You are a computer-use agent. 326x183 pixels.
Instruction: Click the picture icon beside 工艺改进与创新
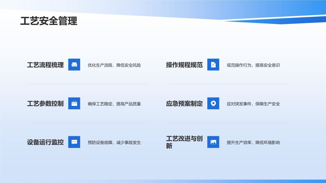pos(213,142)
